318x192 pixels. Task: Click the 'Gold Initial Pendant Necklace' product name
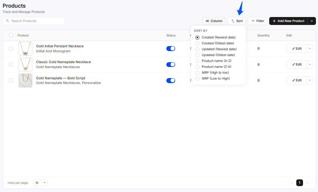coord(60,46)
